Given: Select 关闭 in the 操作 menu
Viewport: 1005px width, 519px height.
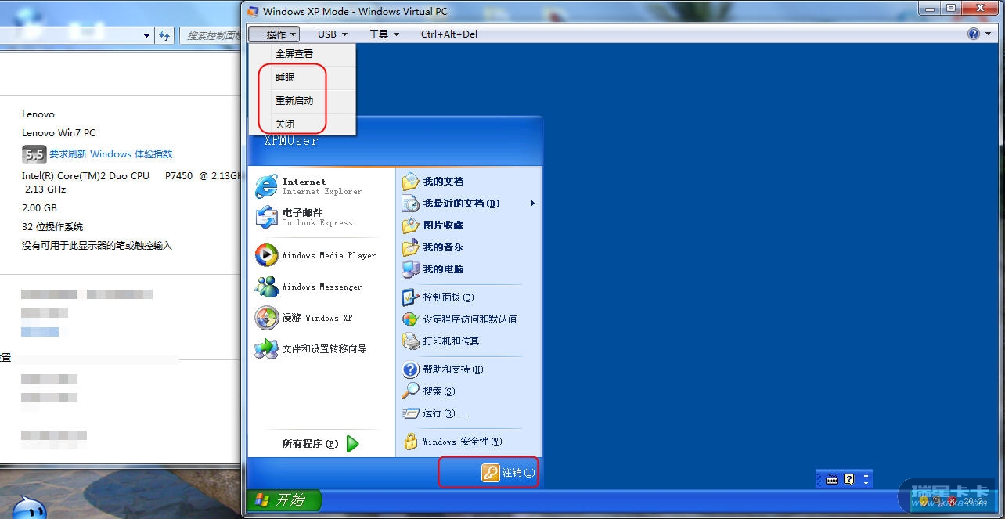Looking at the screenshot, I should [302, 124].
